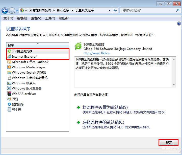
Task: Click 默认程序 breadcrumb
Action: click(63, 10)
